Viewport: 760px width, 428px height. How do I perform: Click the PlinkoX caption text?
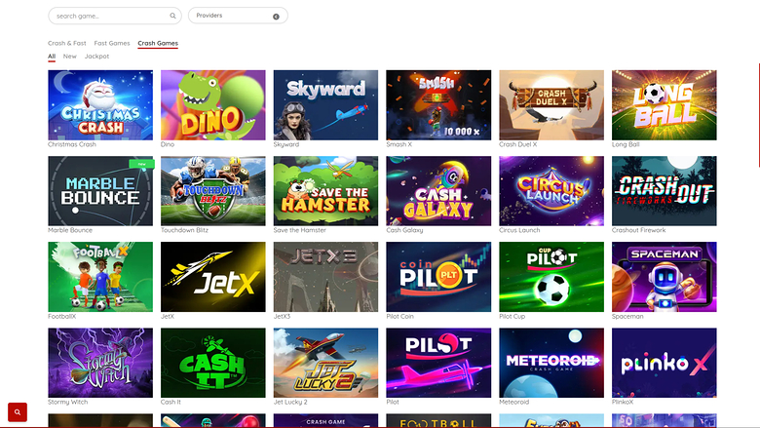point(623,402)
